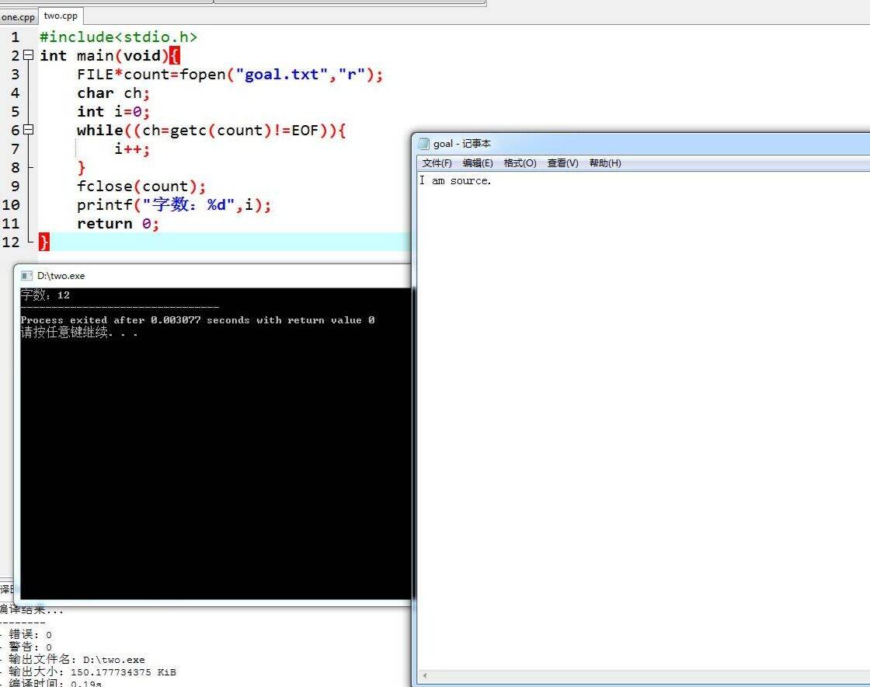Viewport: 870px width, 687px height.
Task: Click the printf 字数 code line
Action: click(x=174, y=204)
